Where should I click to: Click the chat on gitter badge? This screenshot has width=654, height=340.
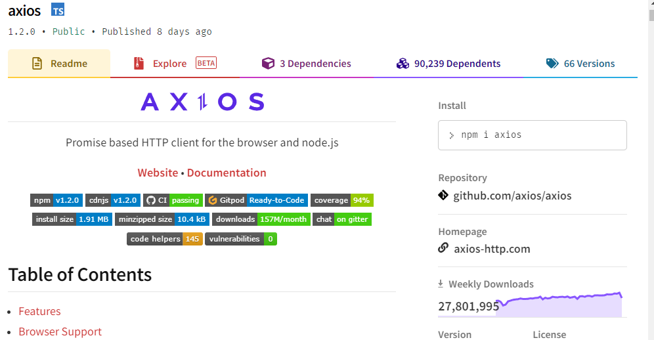342,219
